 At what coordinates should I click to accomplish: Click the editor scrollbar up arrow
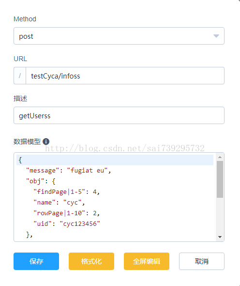point(220,157)
